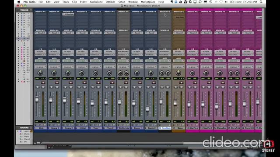Image resolution: width=280 pixels, height=157 pixels.
Task: Open the Kick track input selector dropdown
Action: click(40, 51)
